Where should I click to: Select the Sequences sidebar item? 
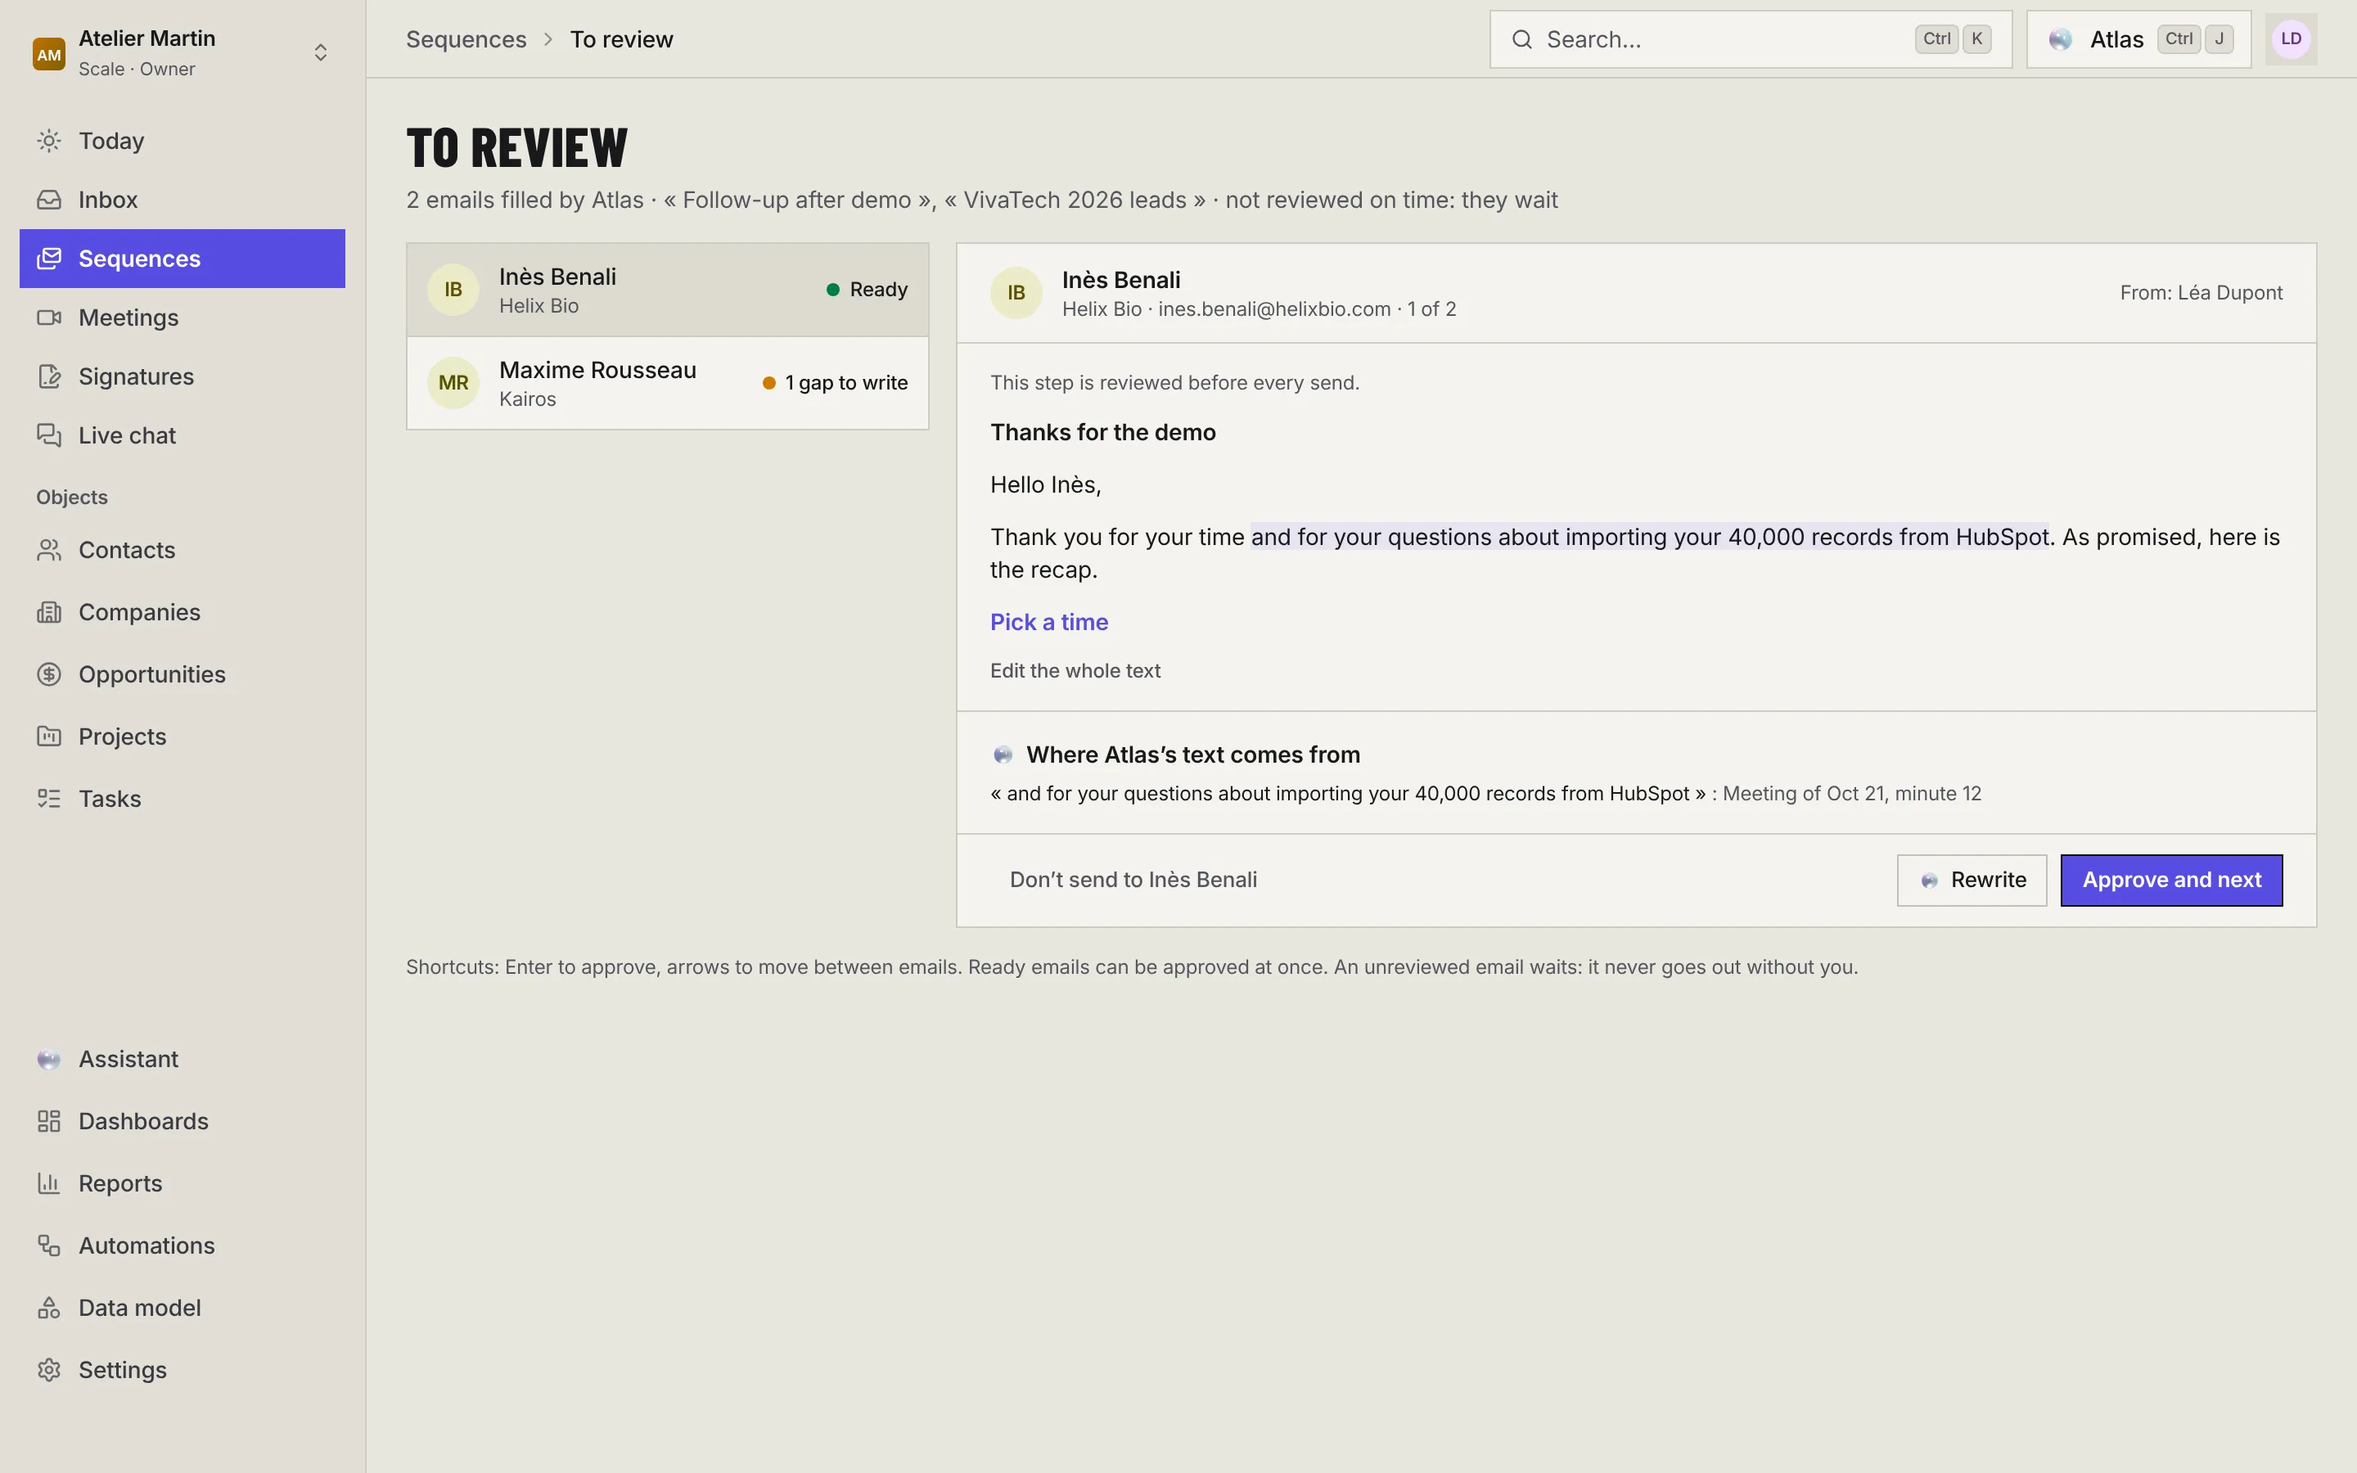pos(183,258)
